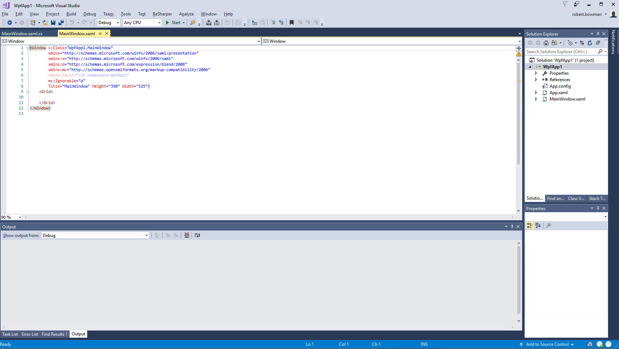The image size is (619, 349).
Task: Collapse the Grid element on line 9
Action: pyautogui.click(x=28, y=92)
